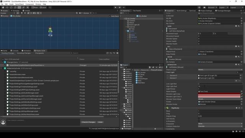Click object picker next to My Anim field
245x138 pixels.
(242, 21)
